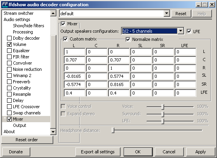Enable the Equalizer checkbox
Image resolution: width=217 pixels, height=158 pixels.
click(9, 51)
